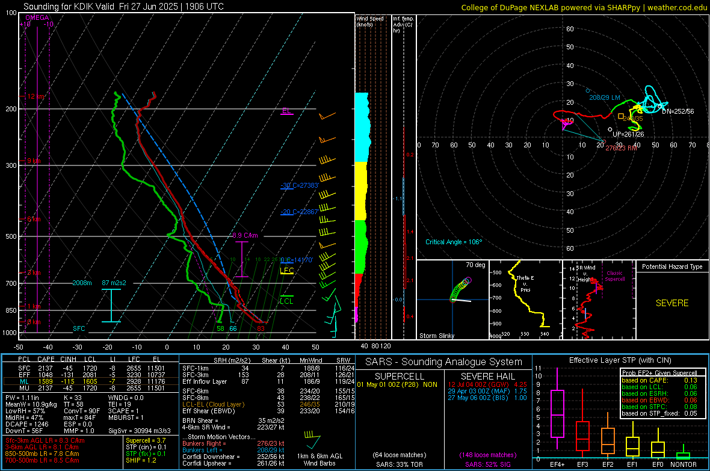Image resolution: width=710 pixels, height=471 pixels.
Task: Click the 12 km height marker
Action: 35,96
